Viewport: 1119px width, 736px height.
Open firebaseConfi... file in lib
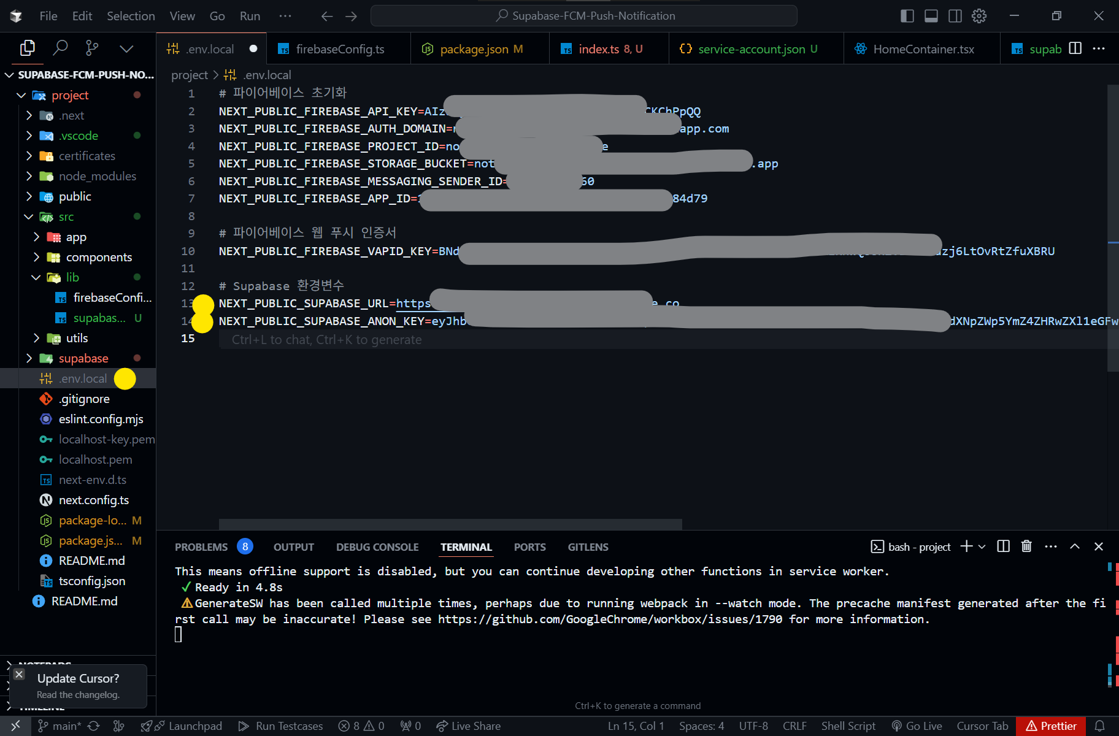click(78, 297)
